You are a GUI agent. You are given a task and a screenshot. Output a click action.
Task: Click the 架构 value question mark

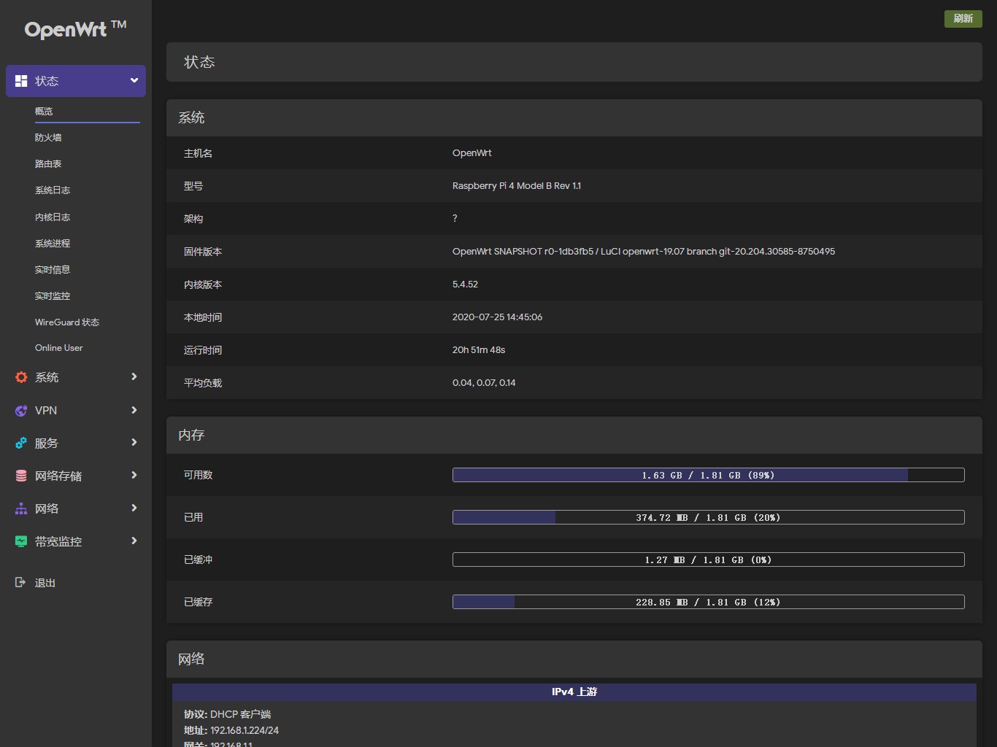tap(455, 218)
